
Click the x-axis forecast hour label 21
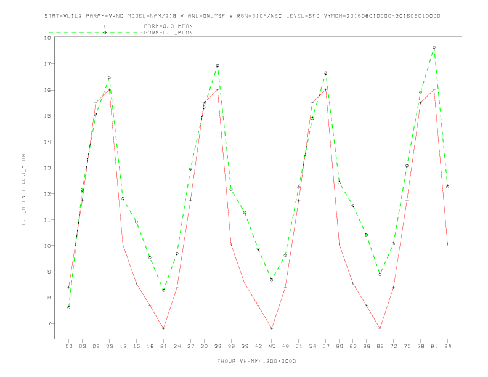coord(163,346)
